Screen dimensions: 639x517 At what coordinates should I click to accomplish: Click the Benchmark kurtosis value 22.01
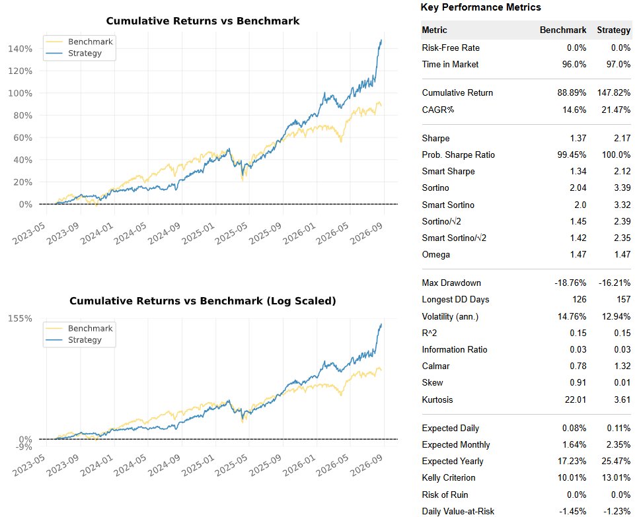pos(576,400)
